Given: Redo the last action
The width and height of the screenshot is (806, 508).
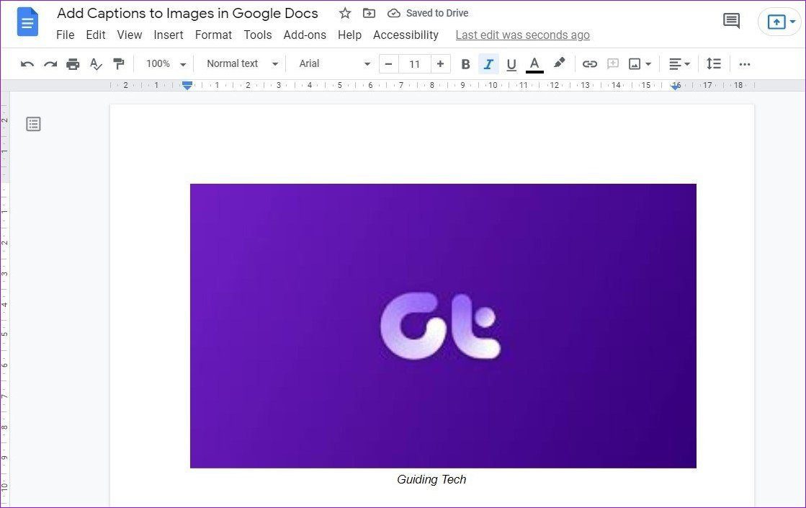Looking at the screenshot, I should [50, 64].
